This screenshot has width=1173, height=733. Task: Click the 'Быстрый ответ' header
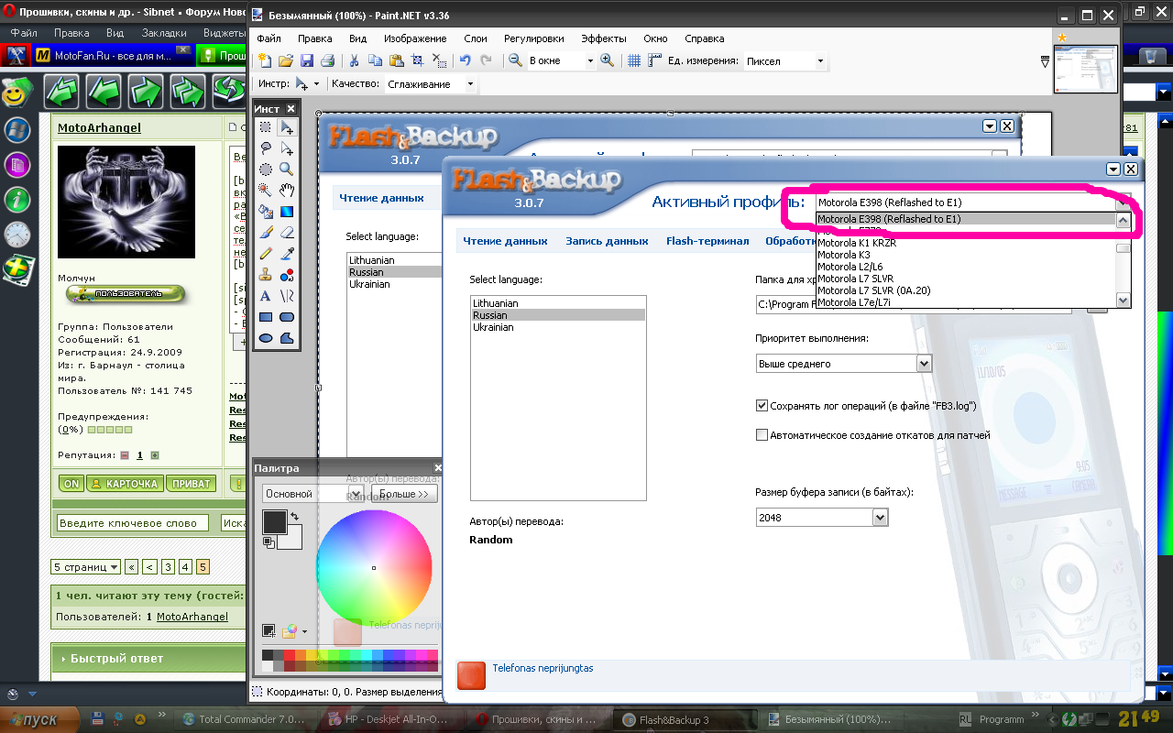pyautogui.click(x=116, y=658)
